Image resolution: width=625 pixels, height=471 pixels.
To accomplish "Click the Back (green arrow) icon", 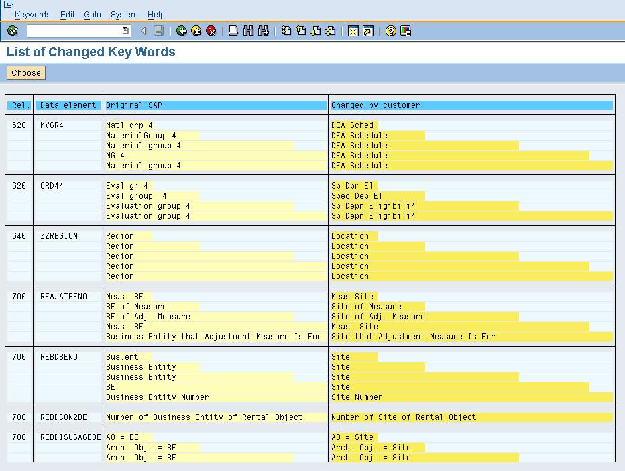I will 182,30.
